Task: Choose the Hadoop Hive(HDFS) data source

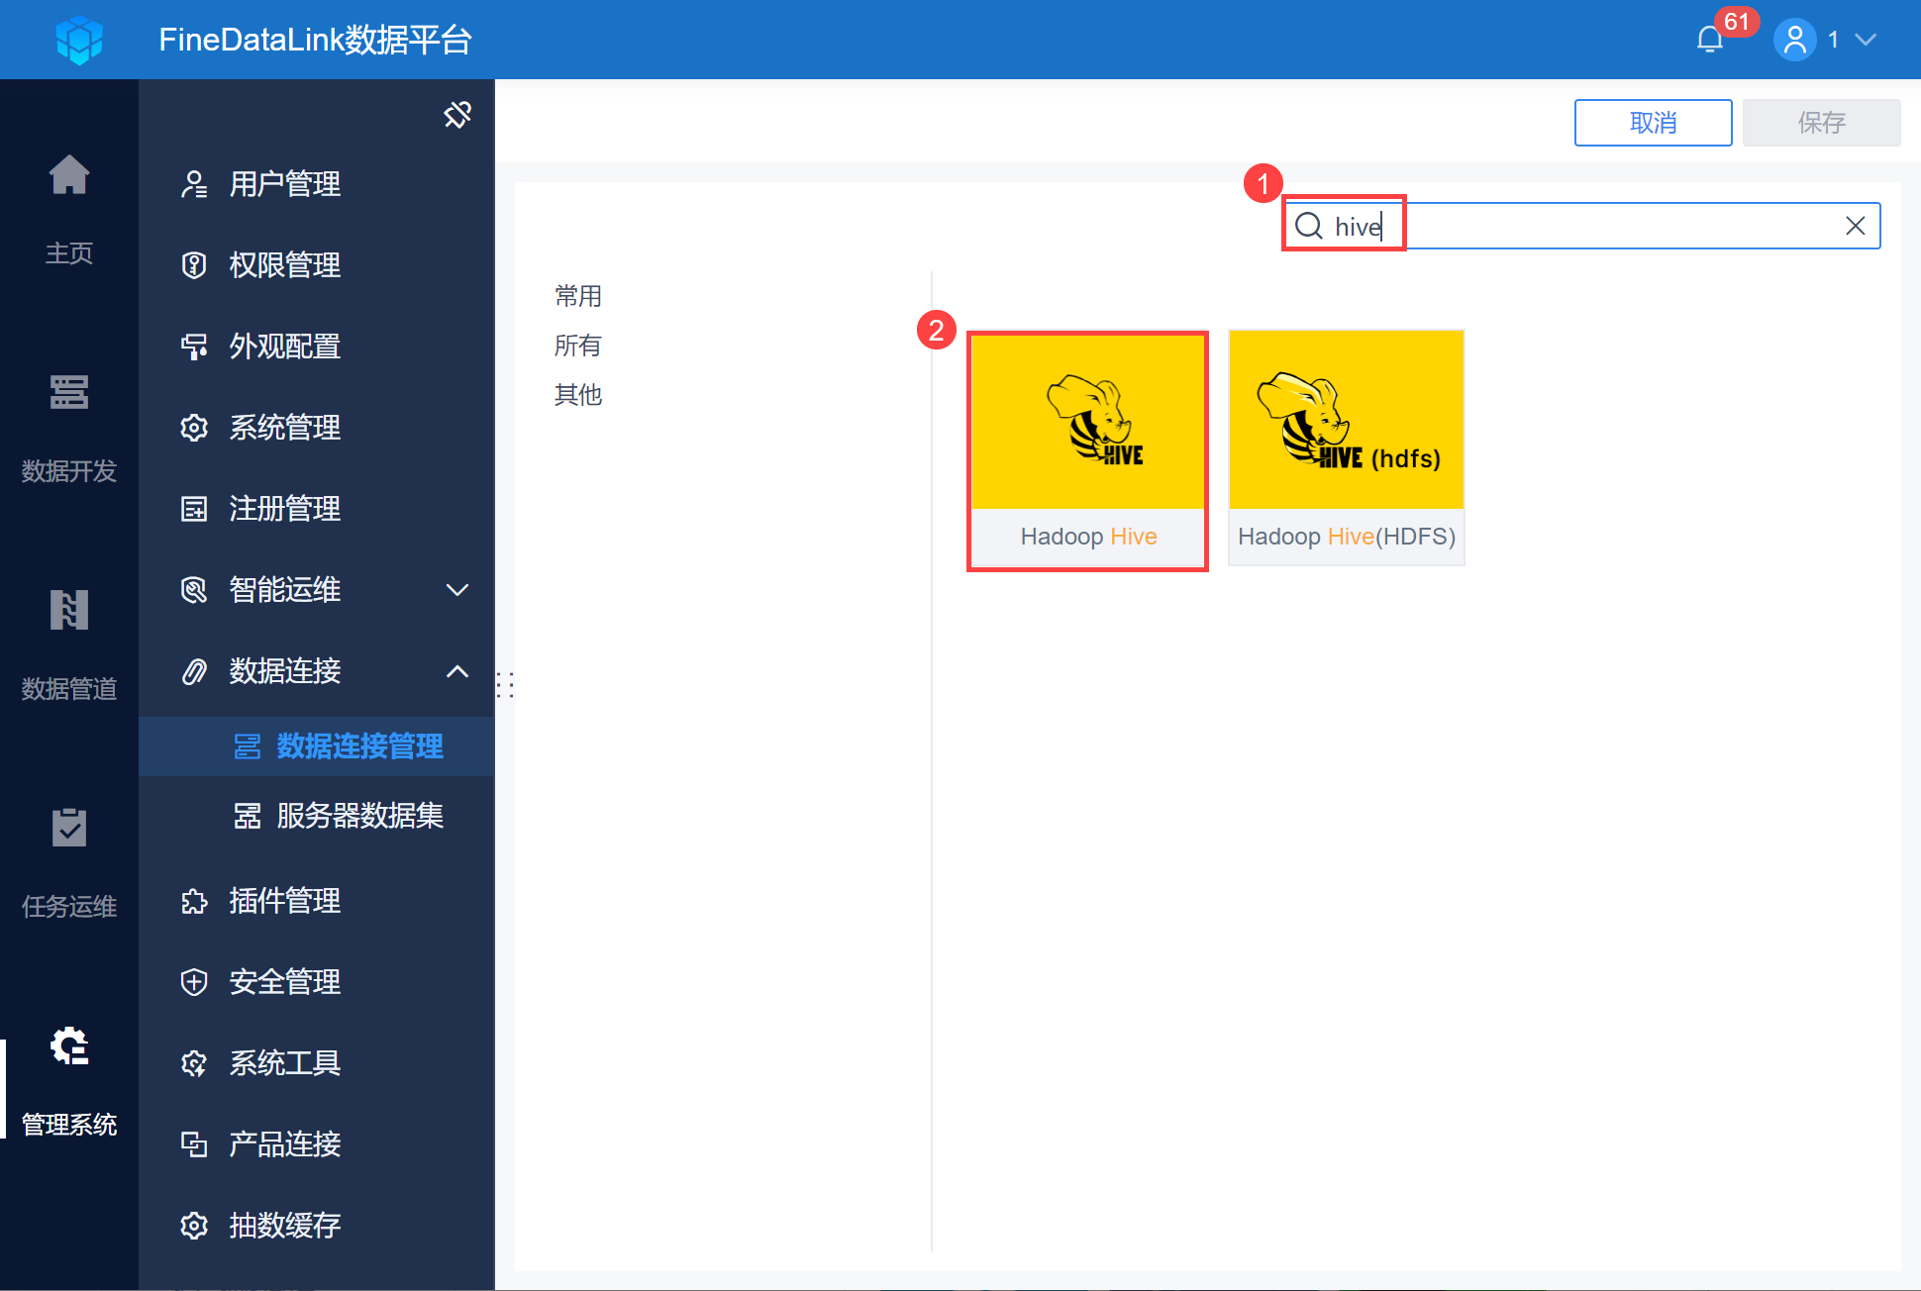Action: click(1346, 447)
